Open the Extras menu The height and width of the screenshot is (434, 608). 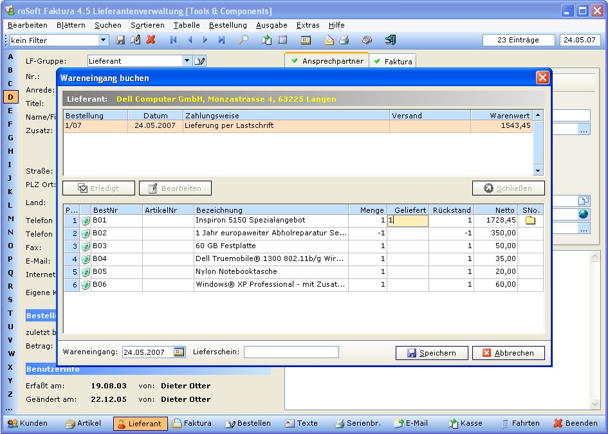(308, 25)
